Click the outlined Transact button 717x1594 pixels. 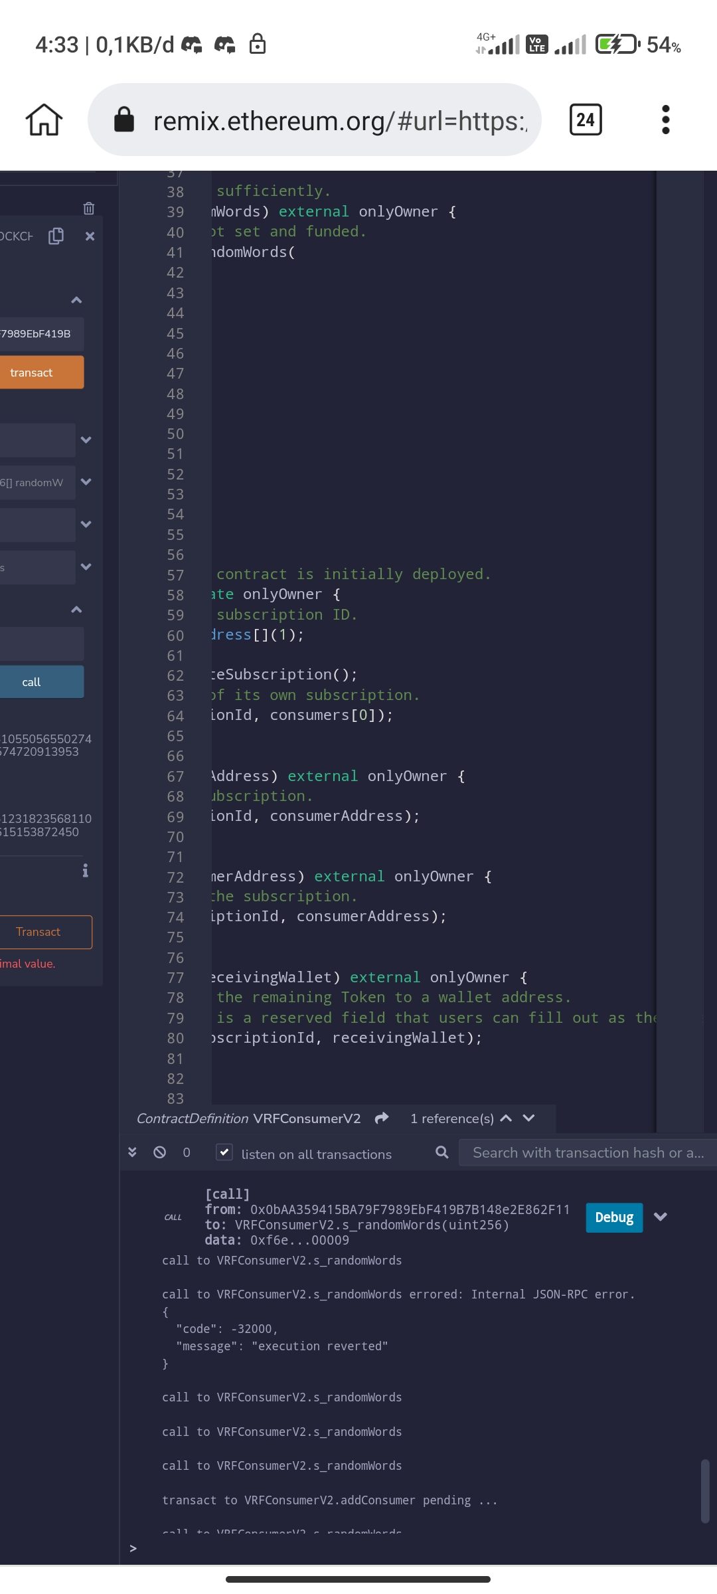[46, 932]
